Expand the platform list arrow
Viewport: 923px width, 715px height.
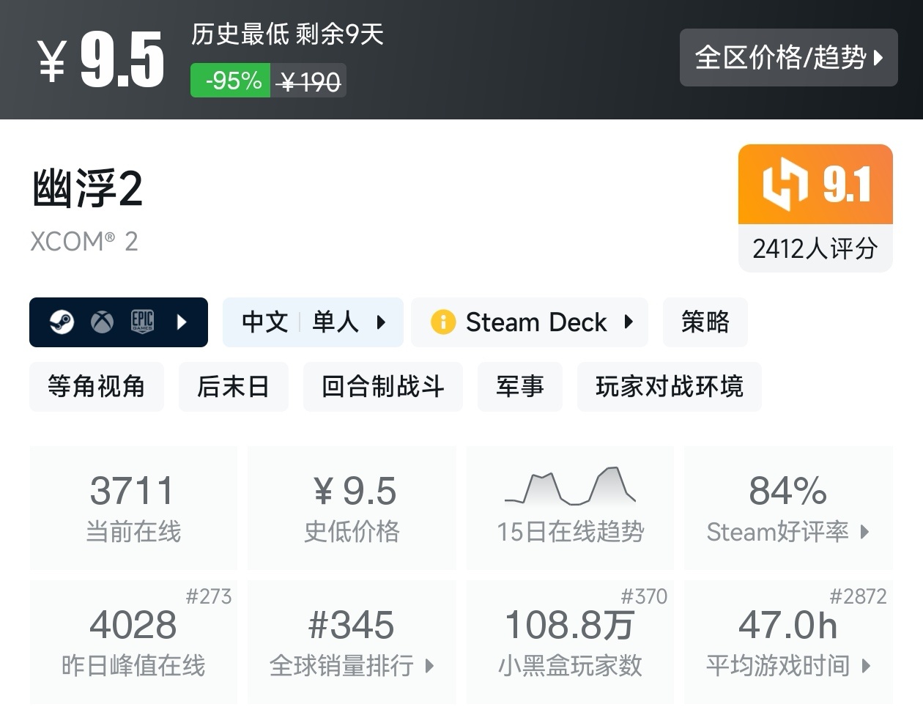click(x=182, y=322)
